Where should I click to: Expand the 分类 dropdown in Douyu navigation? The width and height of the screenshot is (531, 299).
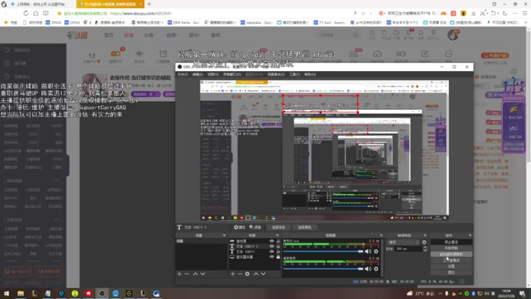point(150,35)
